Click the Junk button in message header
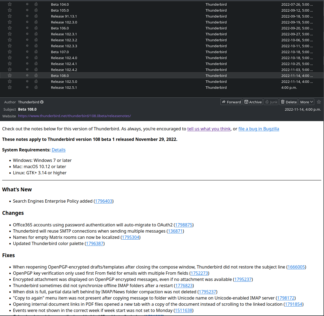Viewport: 324px width, 316px height. [x=271, y=102]
